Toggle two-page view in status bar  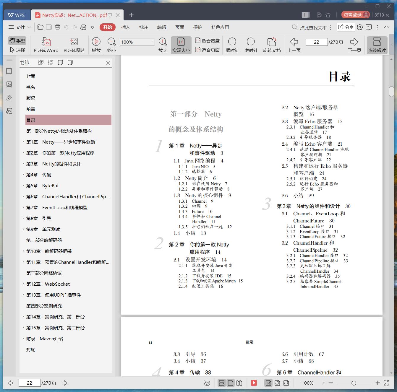coord(239,383)
